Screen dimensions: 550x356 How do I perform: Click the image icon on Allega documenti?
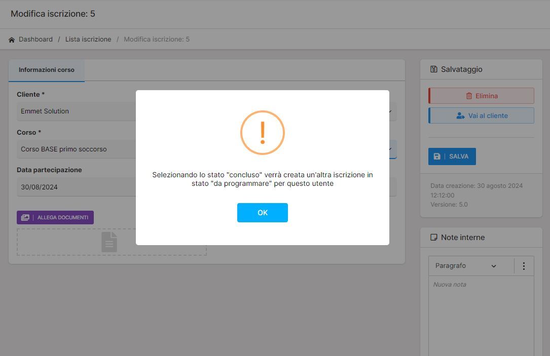coord(25,218)
